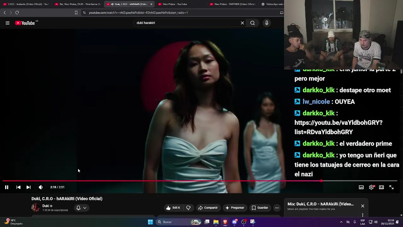Enter fullscreen mode
The height and width of the screenshot is (227, 403).
[391, 187]
